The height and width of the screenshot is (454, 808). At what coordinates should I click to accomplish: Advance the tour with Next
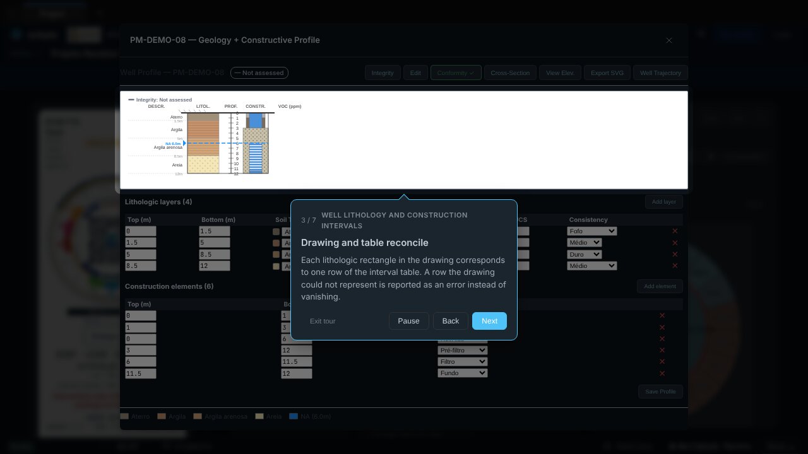[489, 321]
